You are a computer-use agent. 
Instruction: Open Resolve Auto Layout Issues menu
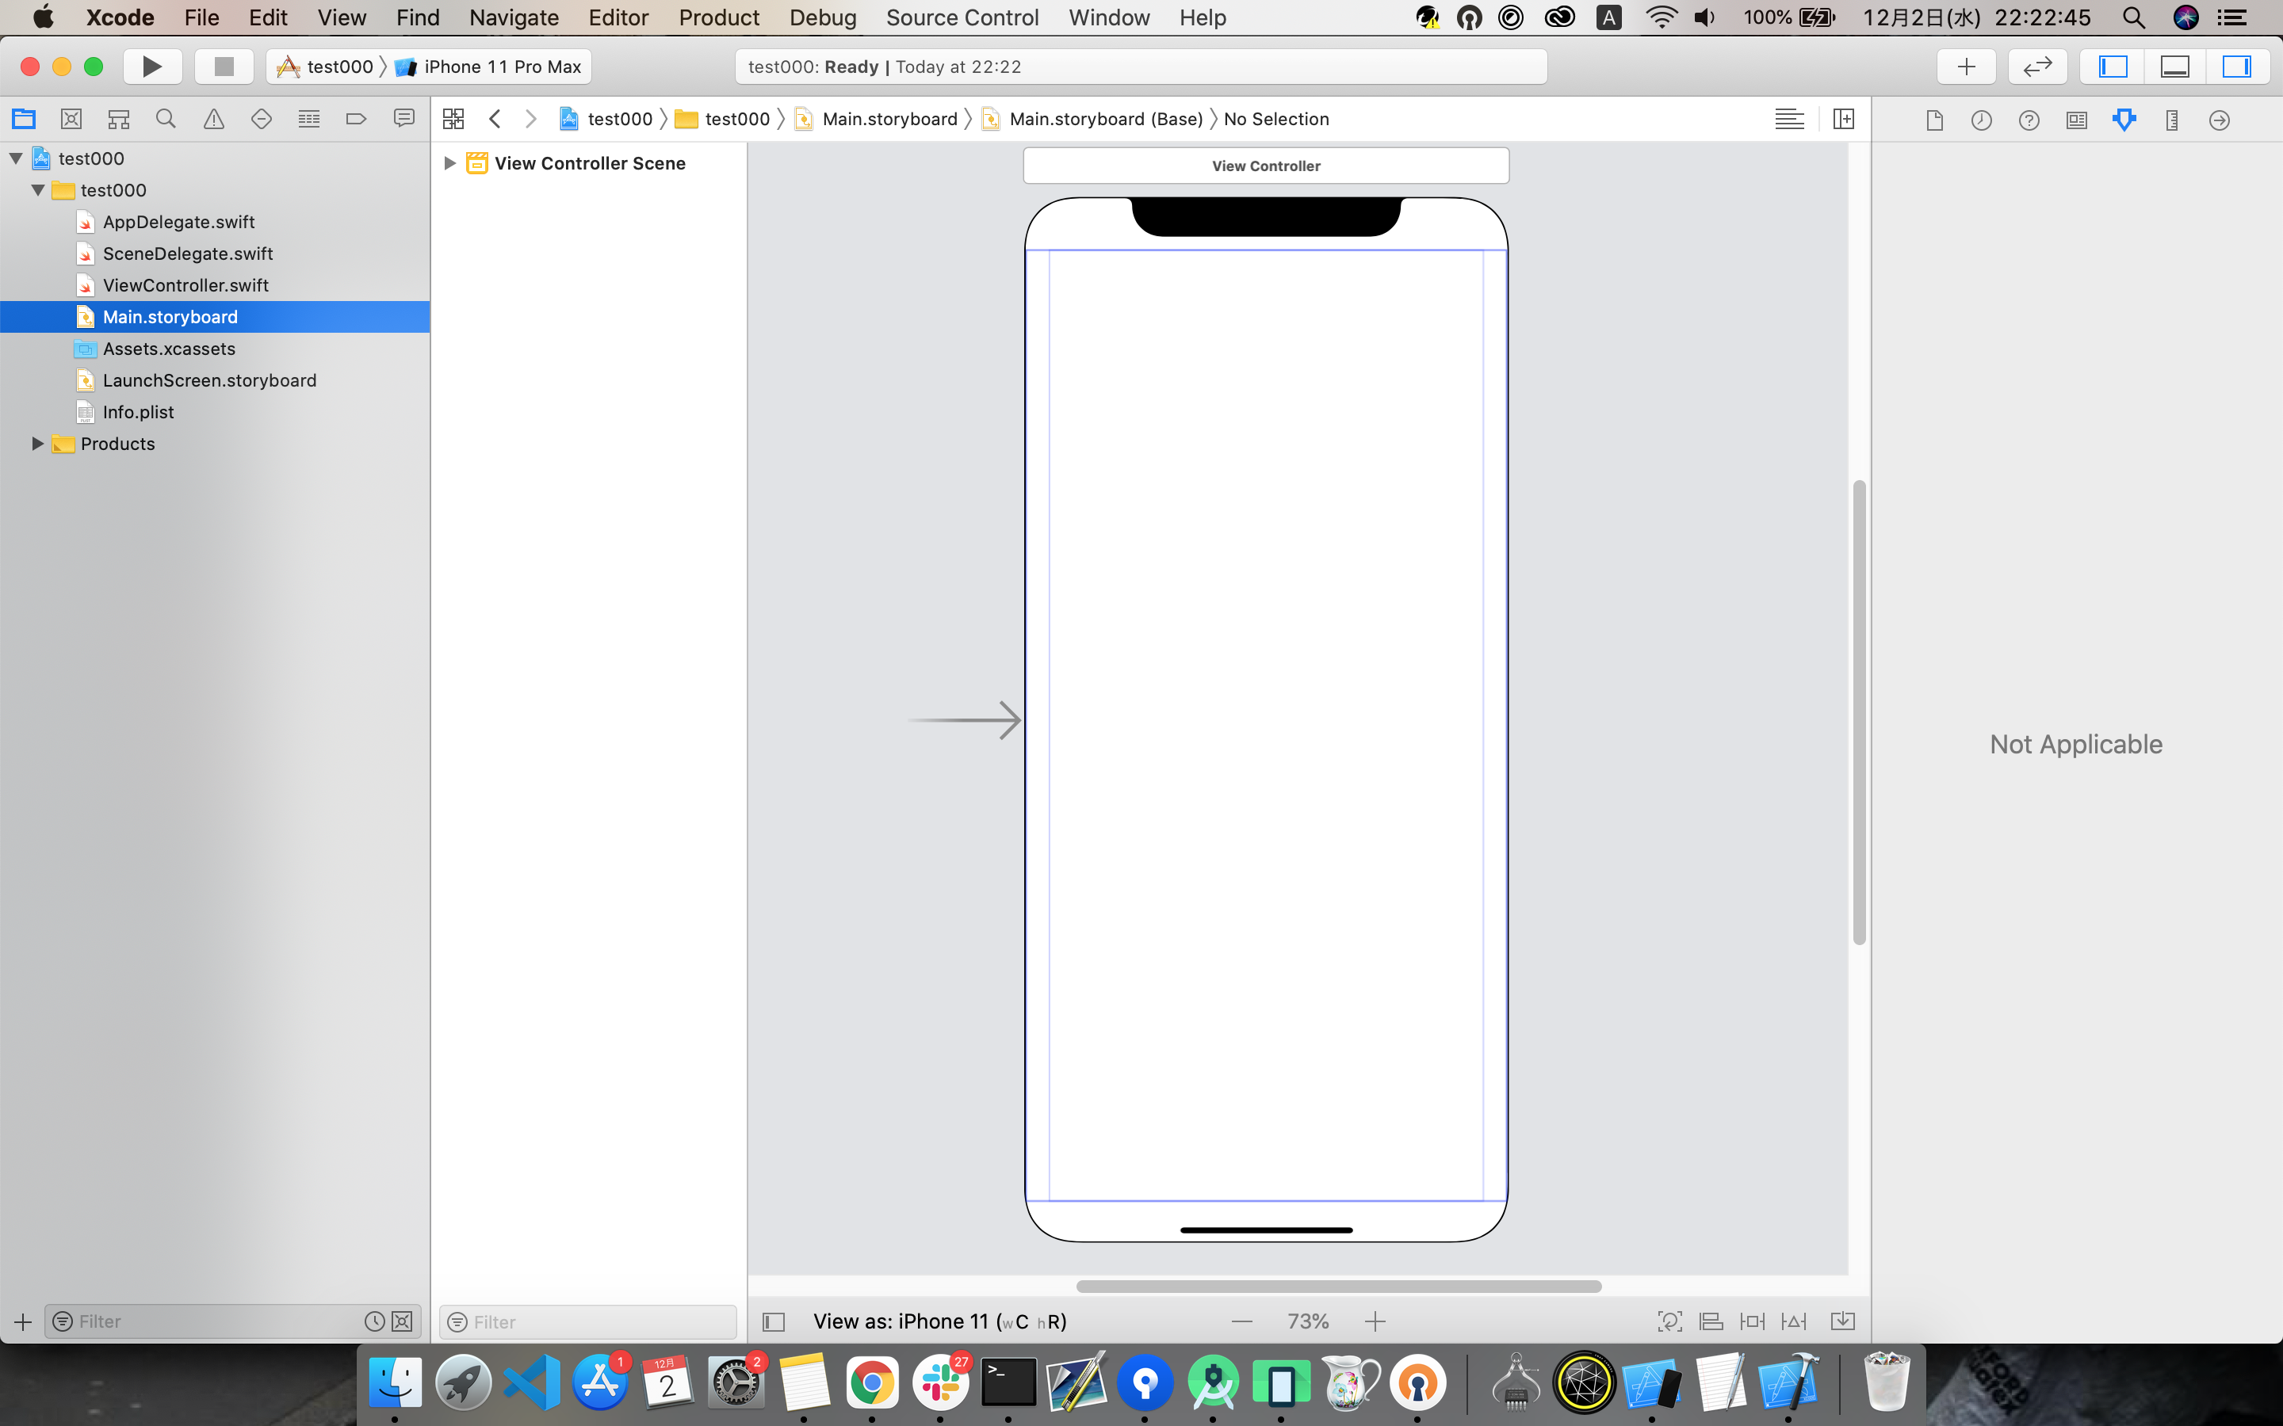tap(1795, 1321)
